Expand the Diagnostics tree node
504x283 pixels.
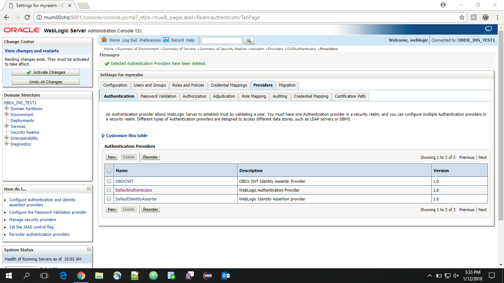(7, 144)
